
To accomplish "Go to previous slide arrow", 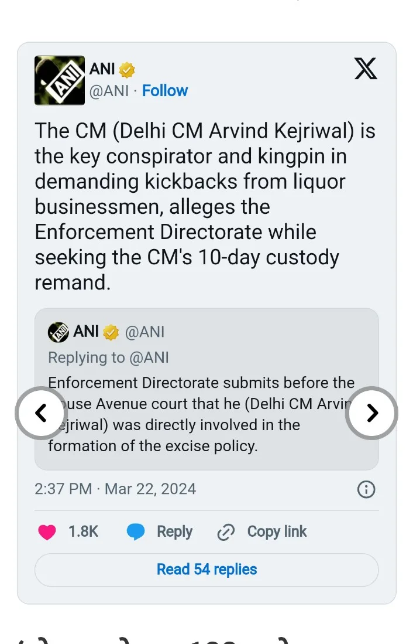I will pyautogui.click(x=40, y=413).
